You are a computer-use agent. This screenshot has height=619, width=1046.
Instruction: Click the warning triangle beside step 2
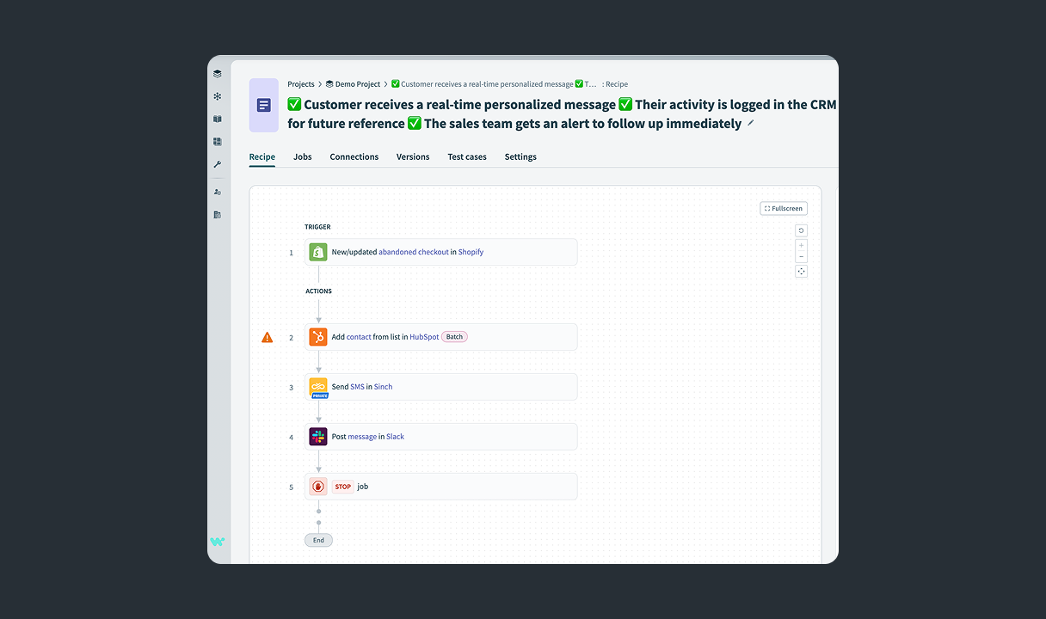pos(268,337)
